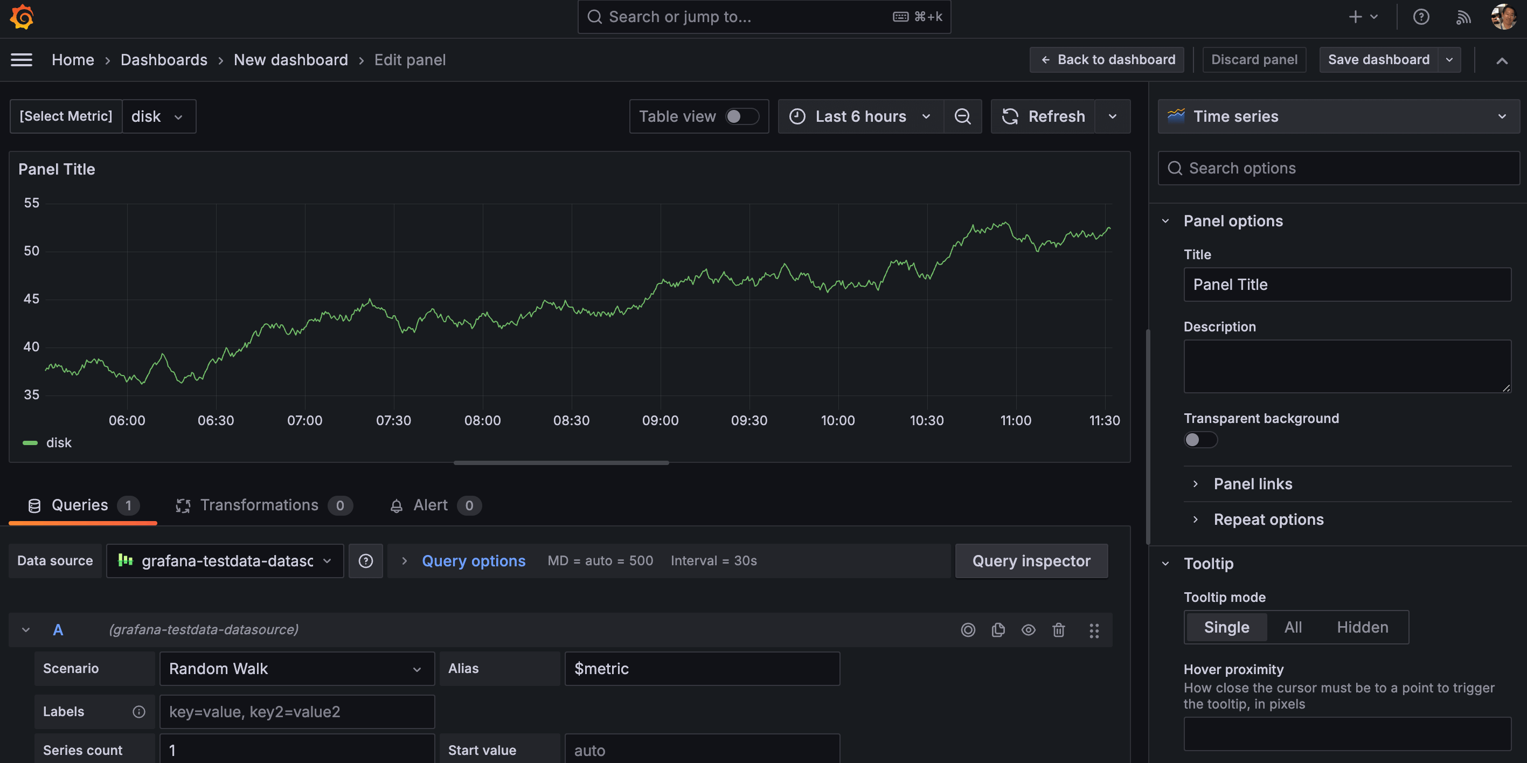
Task: Toggle query A visibility eye icon
Action: pos(1028,629)
